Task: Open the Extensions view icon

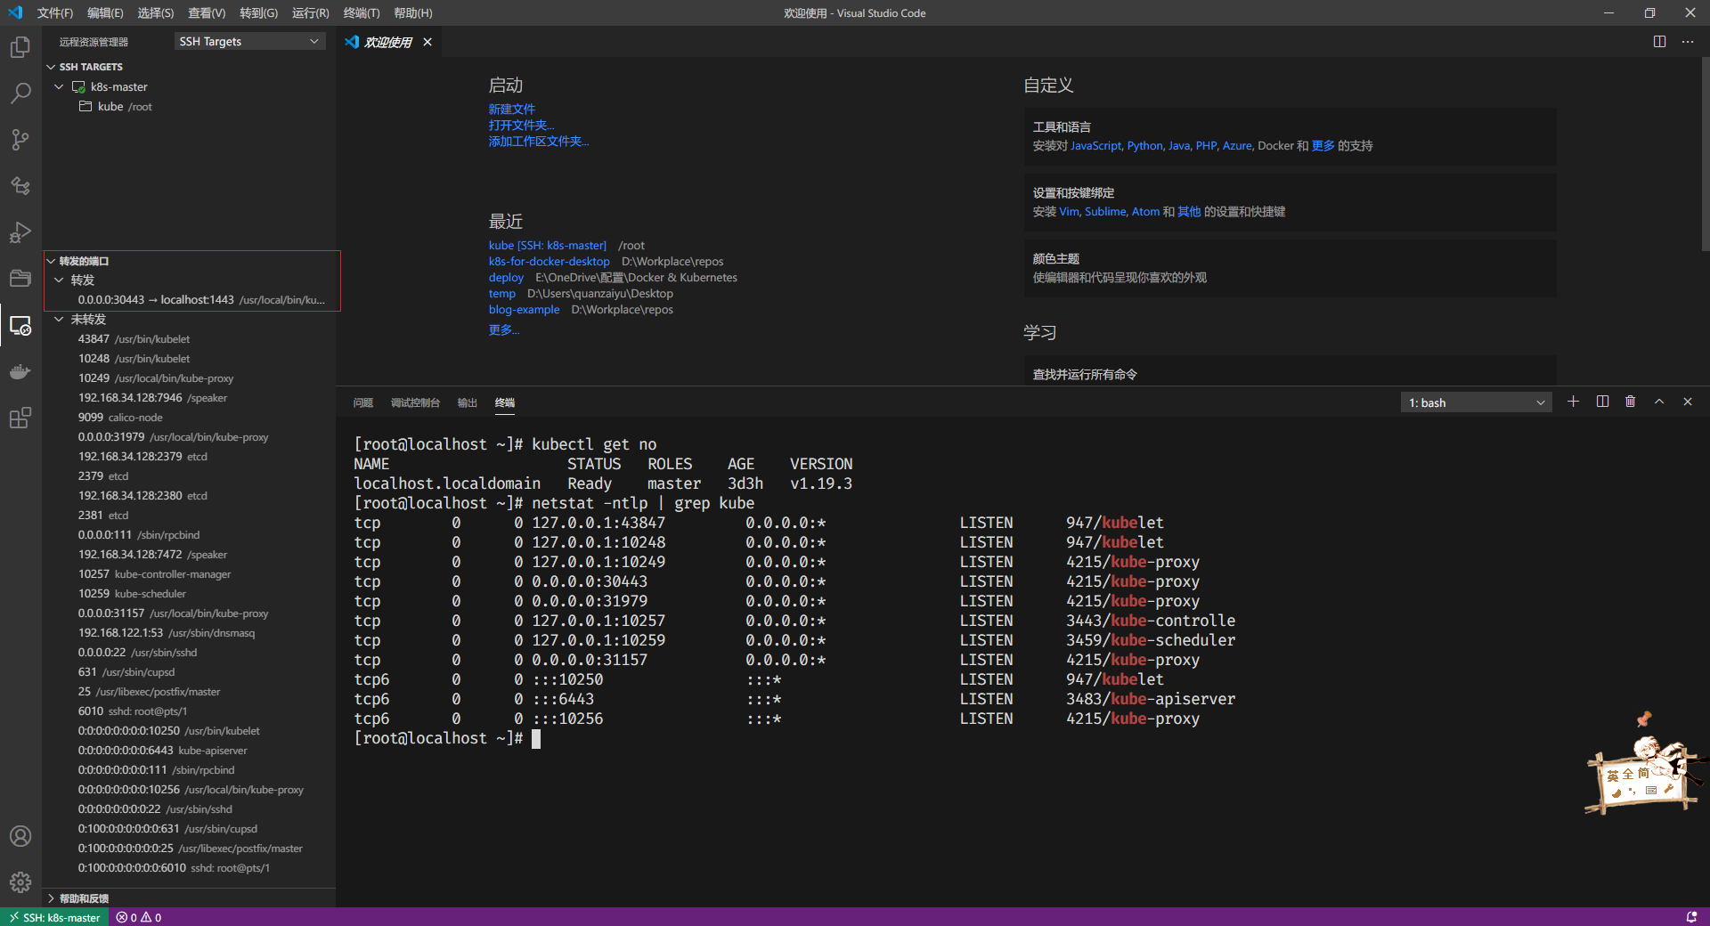Action: [20, 418]
